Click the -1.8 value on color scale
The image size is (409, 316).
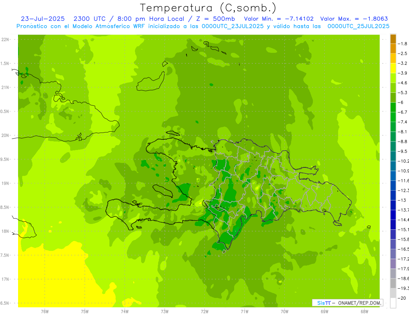pyautogui.click(x=403, y=44)
